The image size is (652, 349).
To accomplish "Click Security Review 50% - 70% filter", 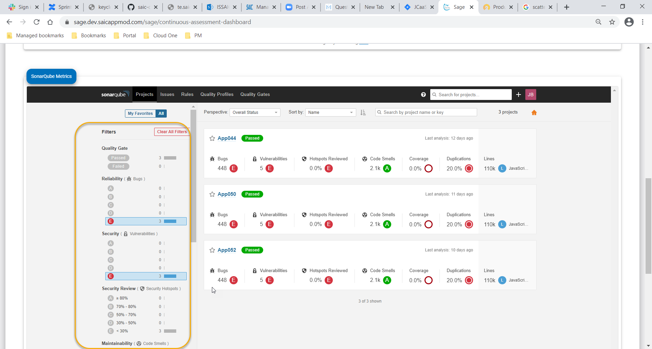I will (x=146, y=315).
